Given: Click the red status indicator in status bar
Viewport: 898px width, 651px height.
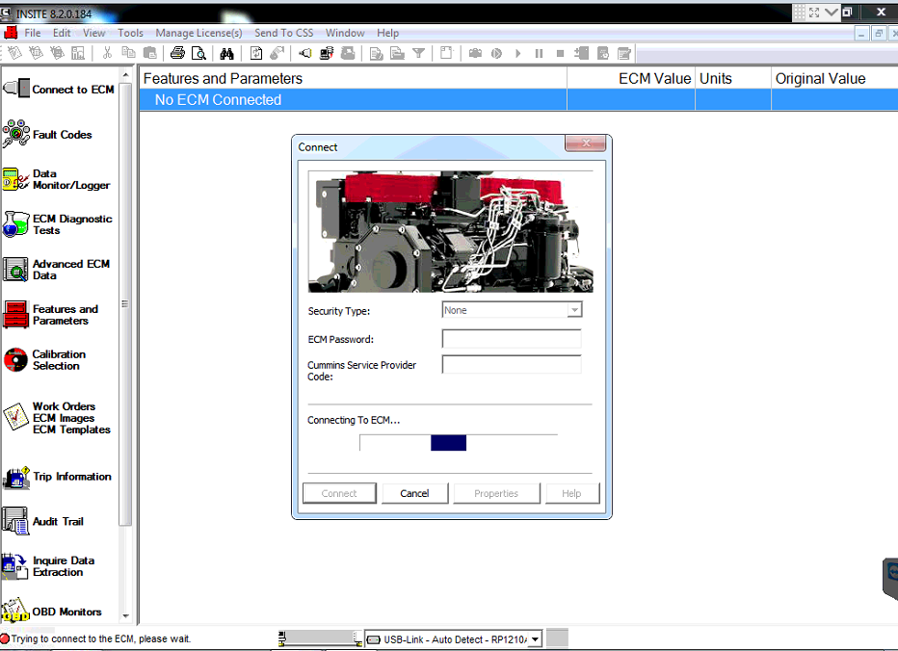Looking at the screenshot, I should pyautogui.click(x=5, y=638).
